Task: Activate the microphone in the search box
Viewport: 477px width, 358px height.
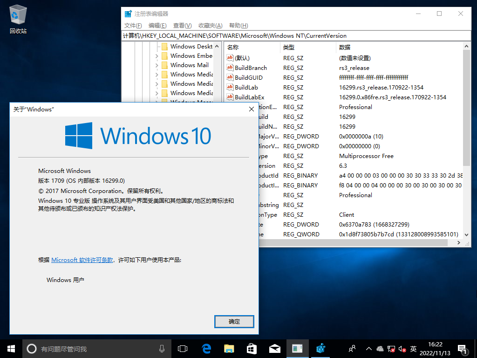Action: pyautogui.click(x=162, y=349)
